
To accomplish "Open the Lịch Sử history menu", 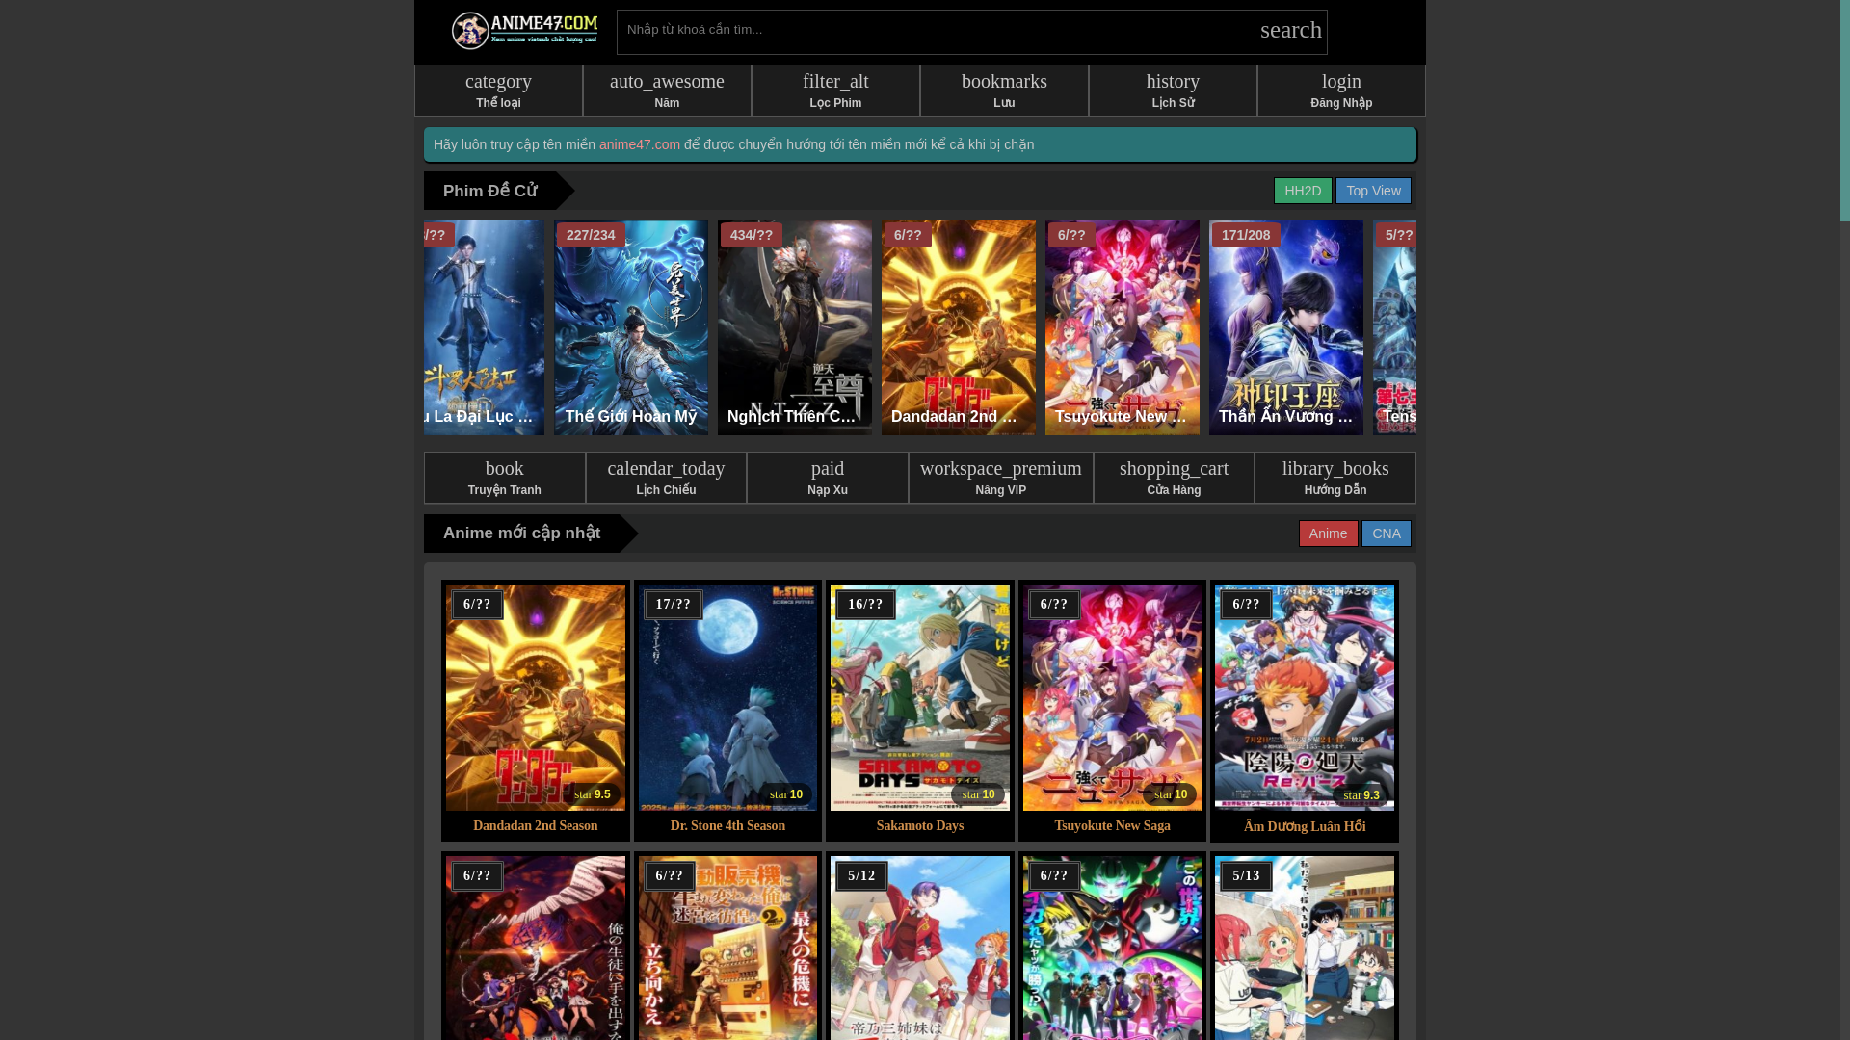I will pos(1173,91).
